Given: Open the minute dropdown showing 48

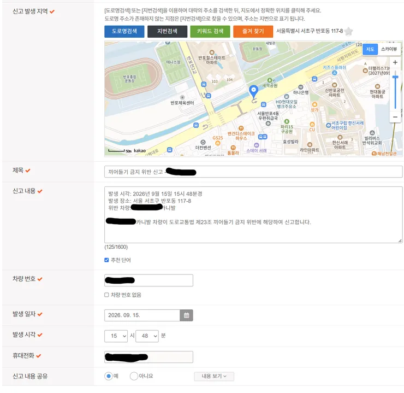Looking at the screenshot, I should coord(147,336).
